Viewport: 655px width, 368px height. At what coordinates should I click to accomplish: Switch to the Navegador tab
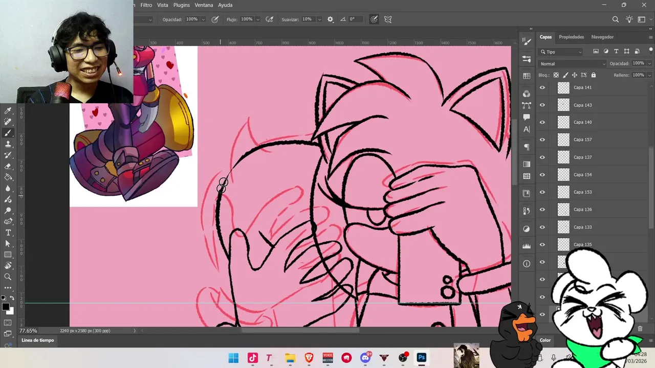(x=602, y=37)
